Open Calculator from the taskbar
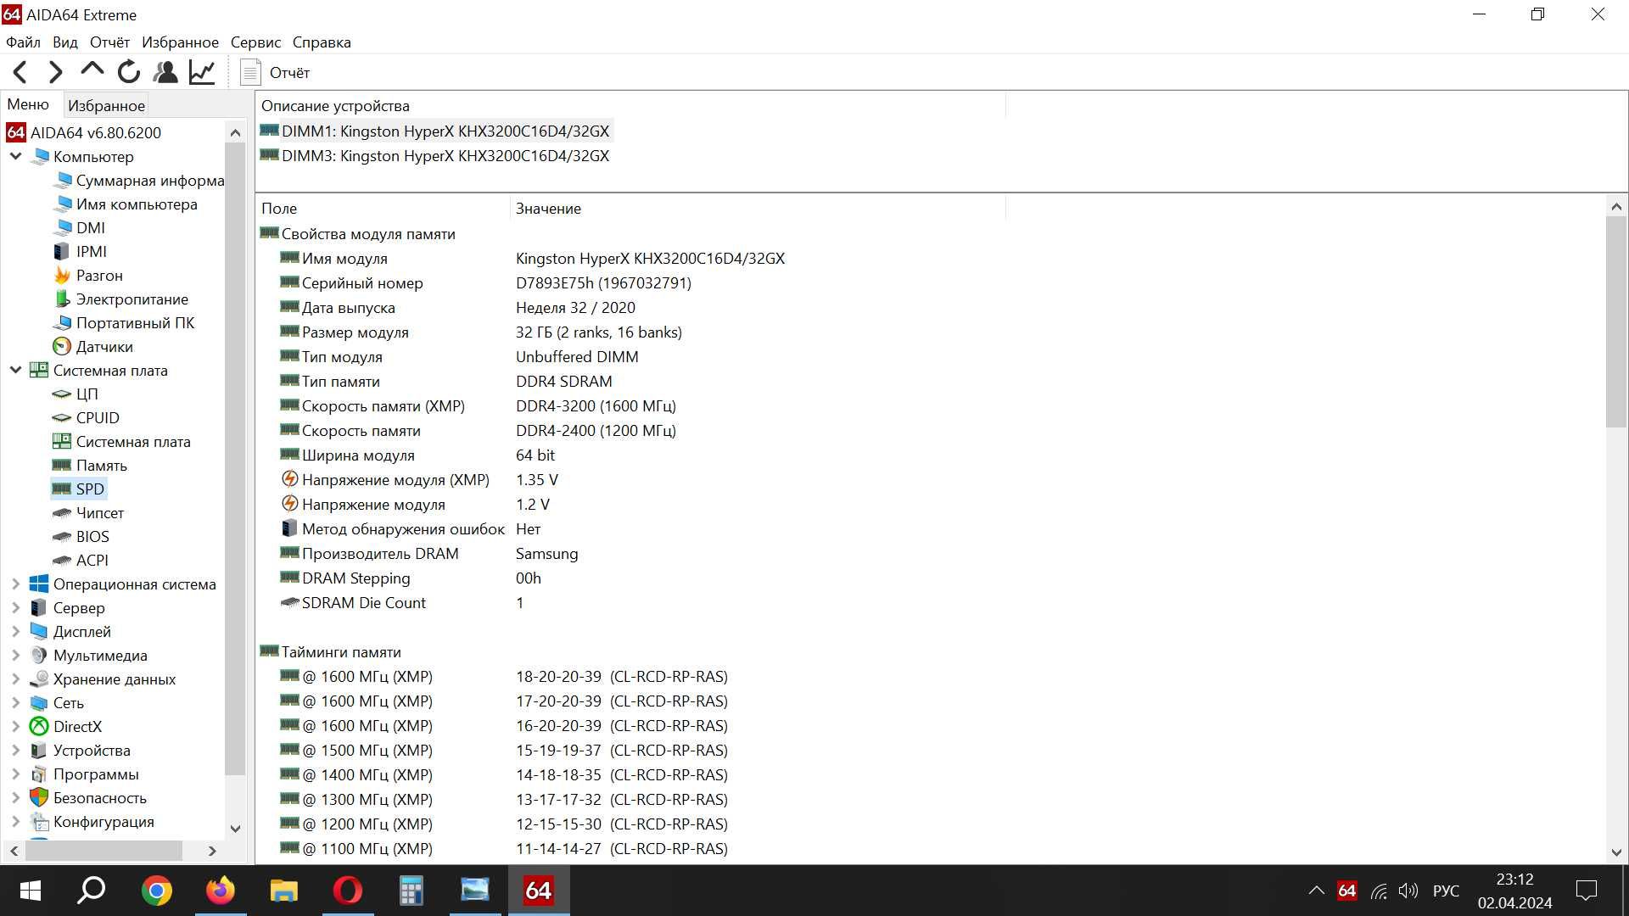The height and width of the screenshot is (916, 1629). pos(411,891)
